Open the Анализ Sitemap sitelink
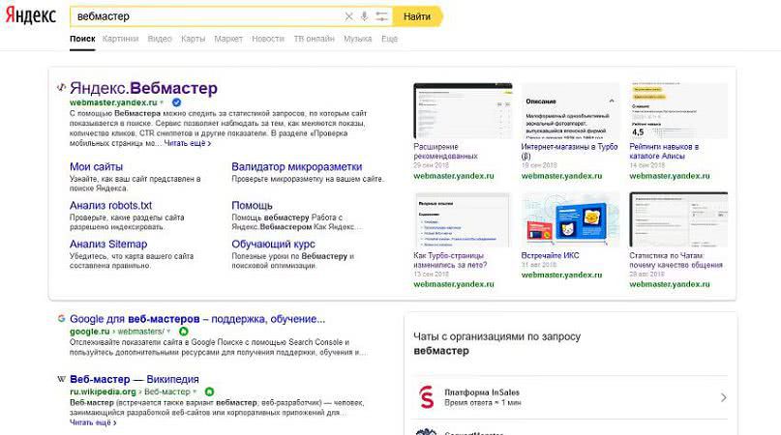 point(108,244)
